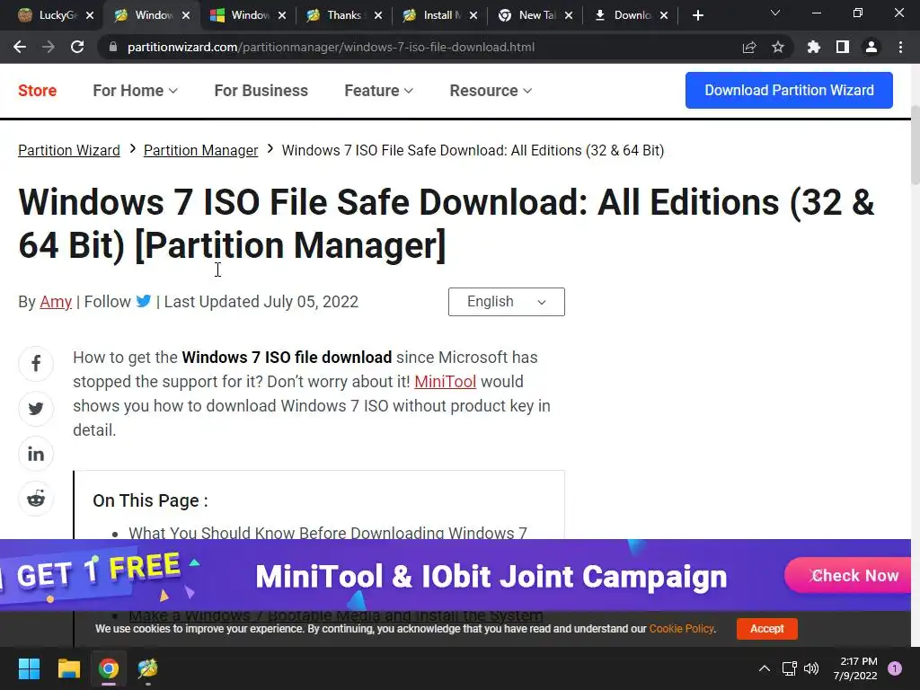This screenshot has height=690, width=920.
Task: Share article on LinkedIn
Action: (36, 454)
